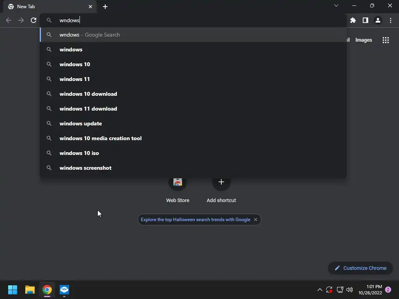
Task: Open the Windows Start menu
Action: coord(12,290)
